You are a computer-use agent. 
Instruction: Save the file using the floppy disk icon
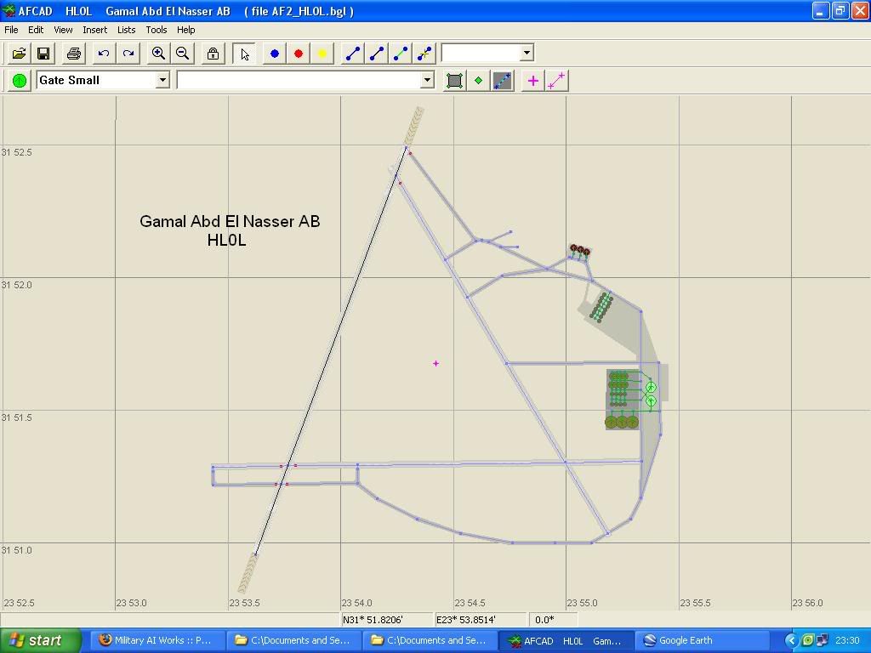point(43,54)
